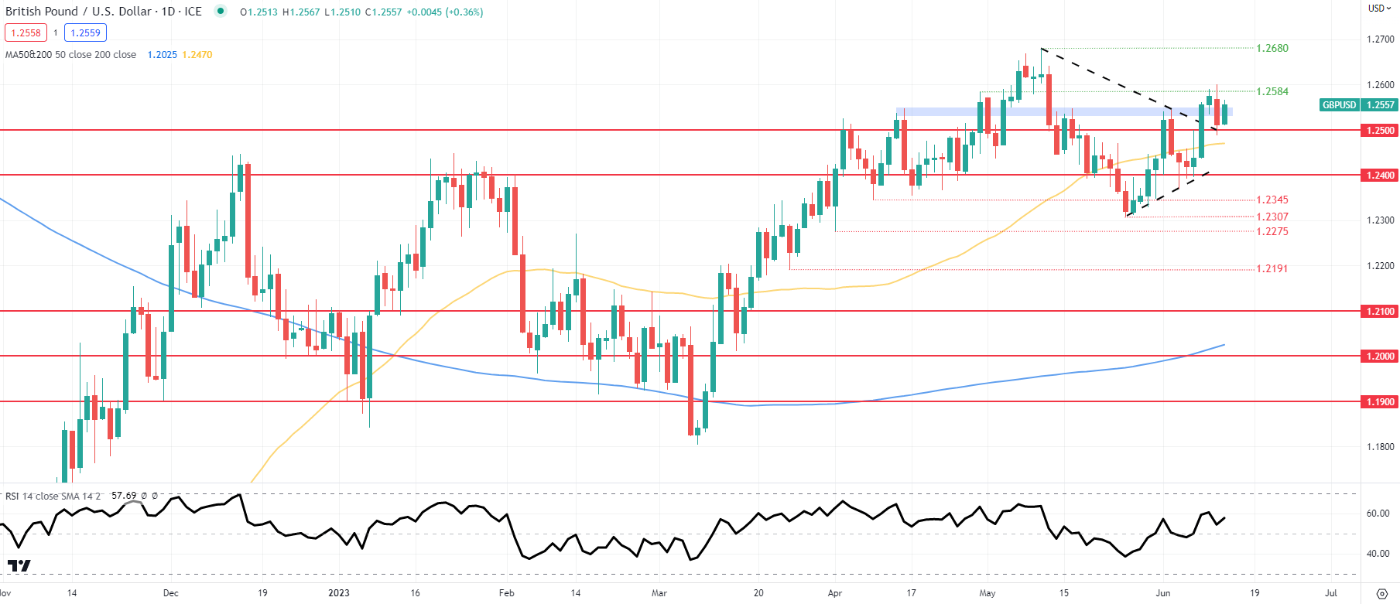Viewport: 1400px width, 604px height.
Task: Click the Dec label on time axis
Action: point(171,593)
